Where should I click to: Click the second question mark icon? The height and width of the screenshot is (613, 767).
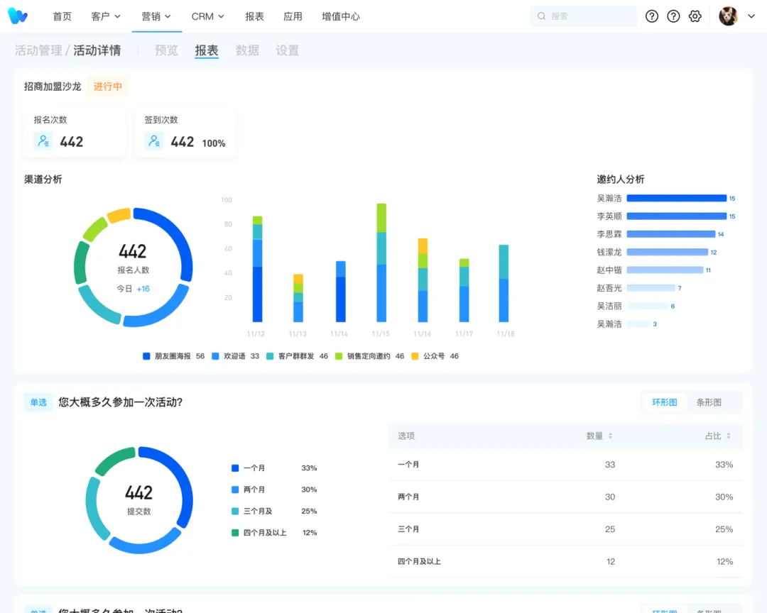coord(673,16)
